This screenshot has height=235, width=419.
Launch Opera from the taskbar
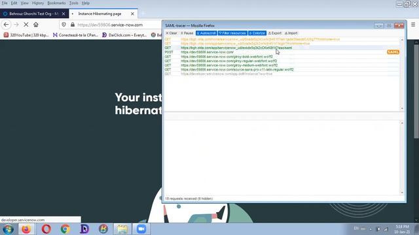click(46, 229)
